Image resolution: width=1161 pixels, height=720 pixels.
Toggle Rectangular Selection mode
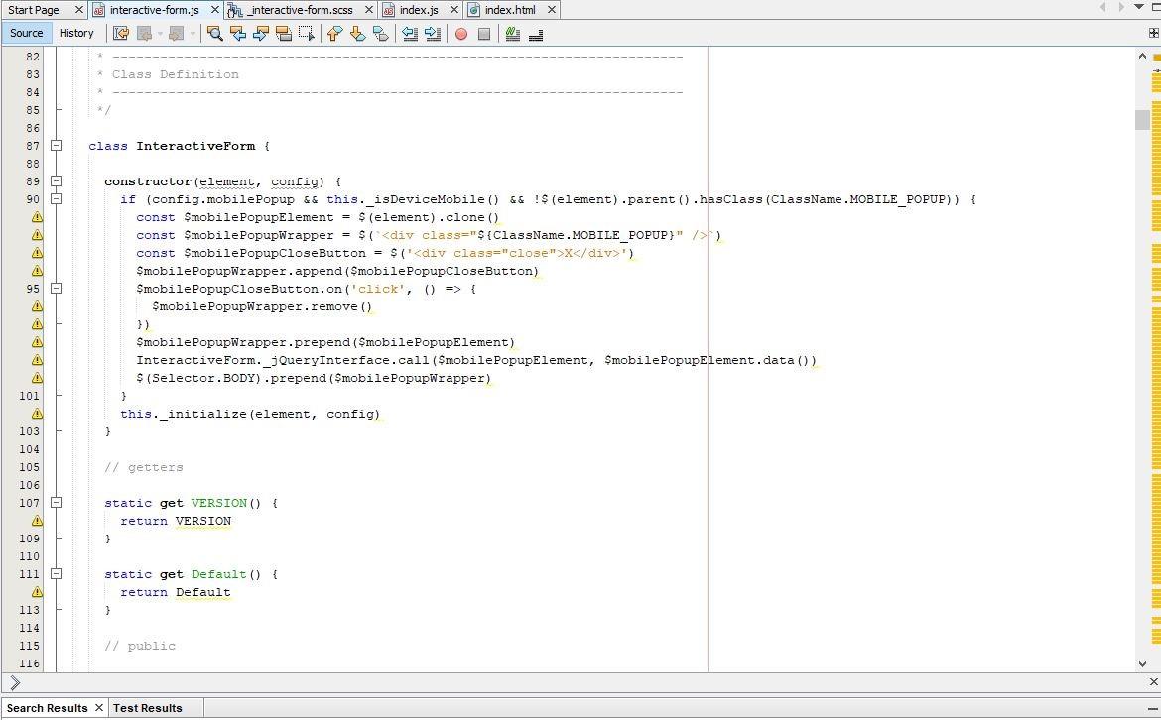pos(307,34)
